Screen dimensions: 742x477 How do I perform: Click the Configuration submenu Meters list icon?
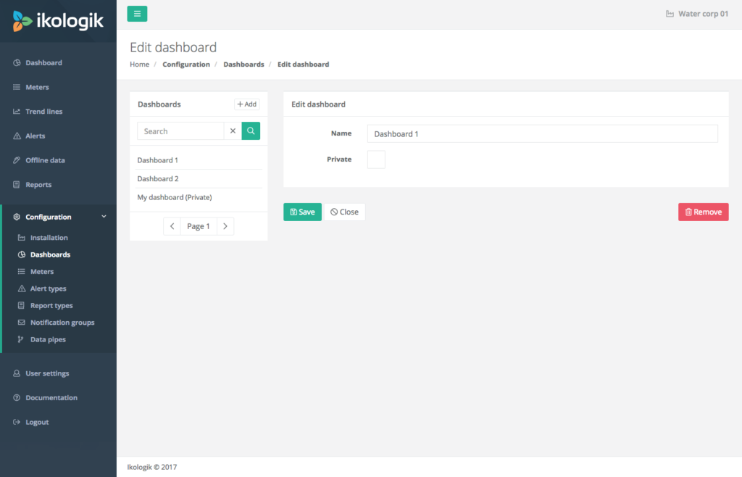[21, 272]
